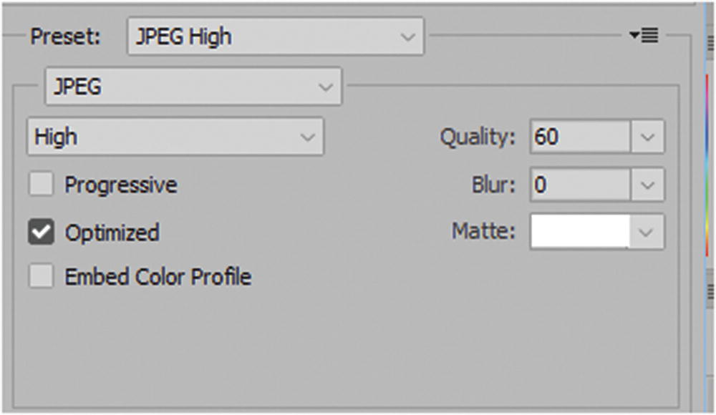
Task: Uncheck the Optimized checkbox
Action: [41, 233]
